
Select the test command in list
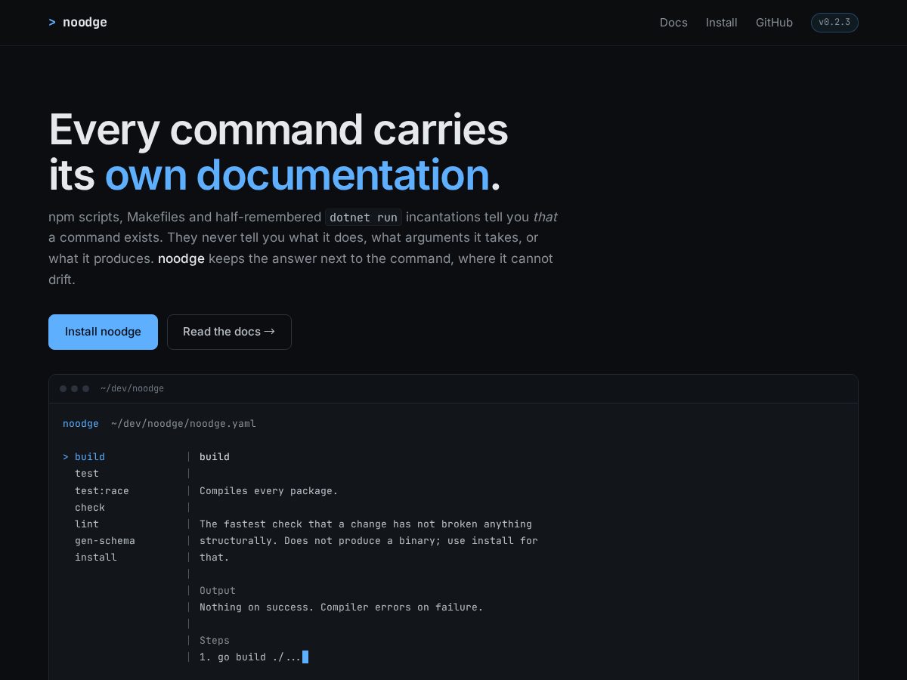point(87,474)
